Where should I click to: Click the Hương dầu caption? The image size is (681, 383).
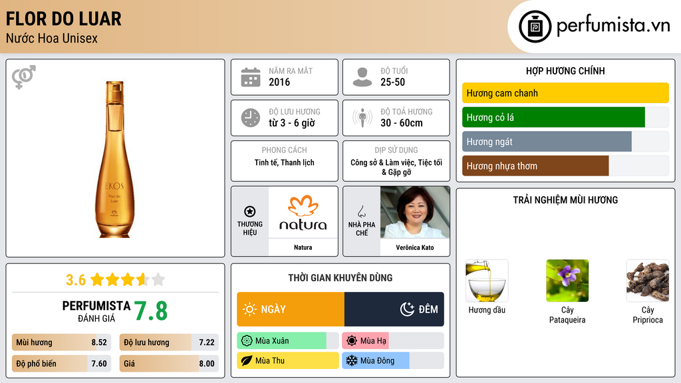point(487,310)
